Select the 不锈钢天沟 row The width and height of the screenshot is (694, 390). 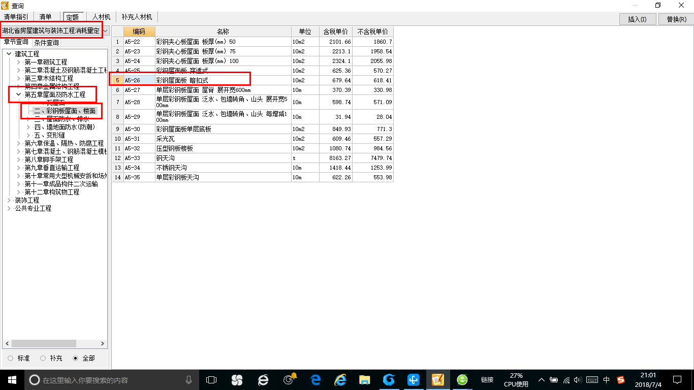coord(253,168)
